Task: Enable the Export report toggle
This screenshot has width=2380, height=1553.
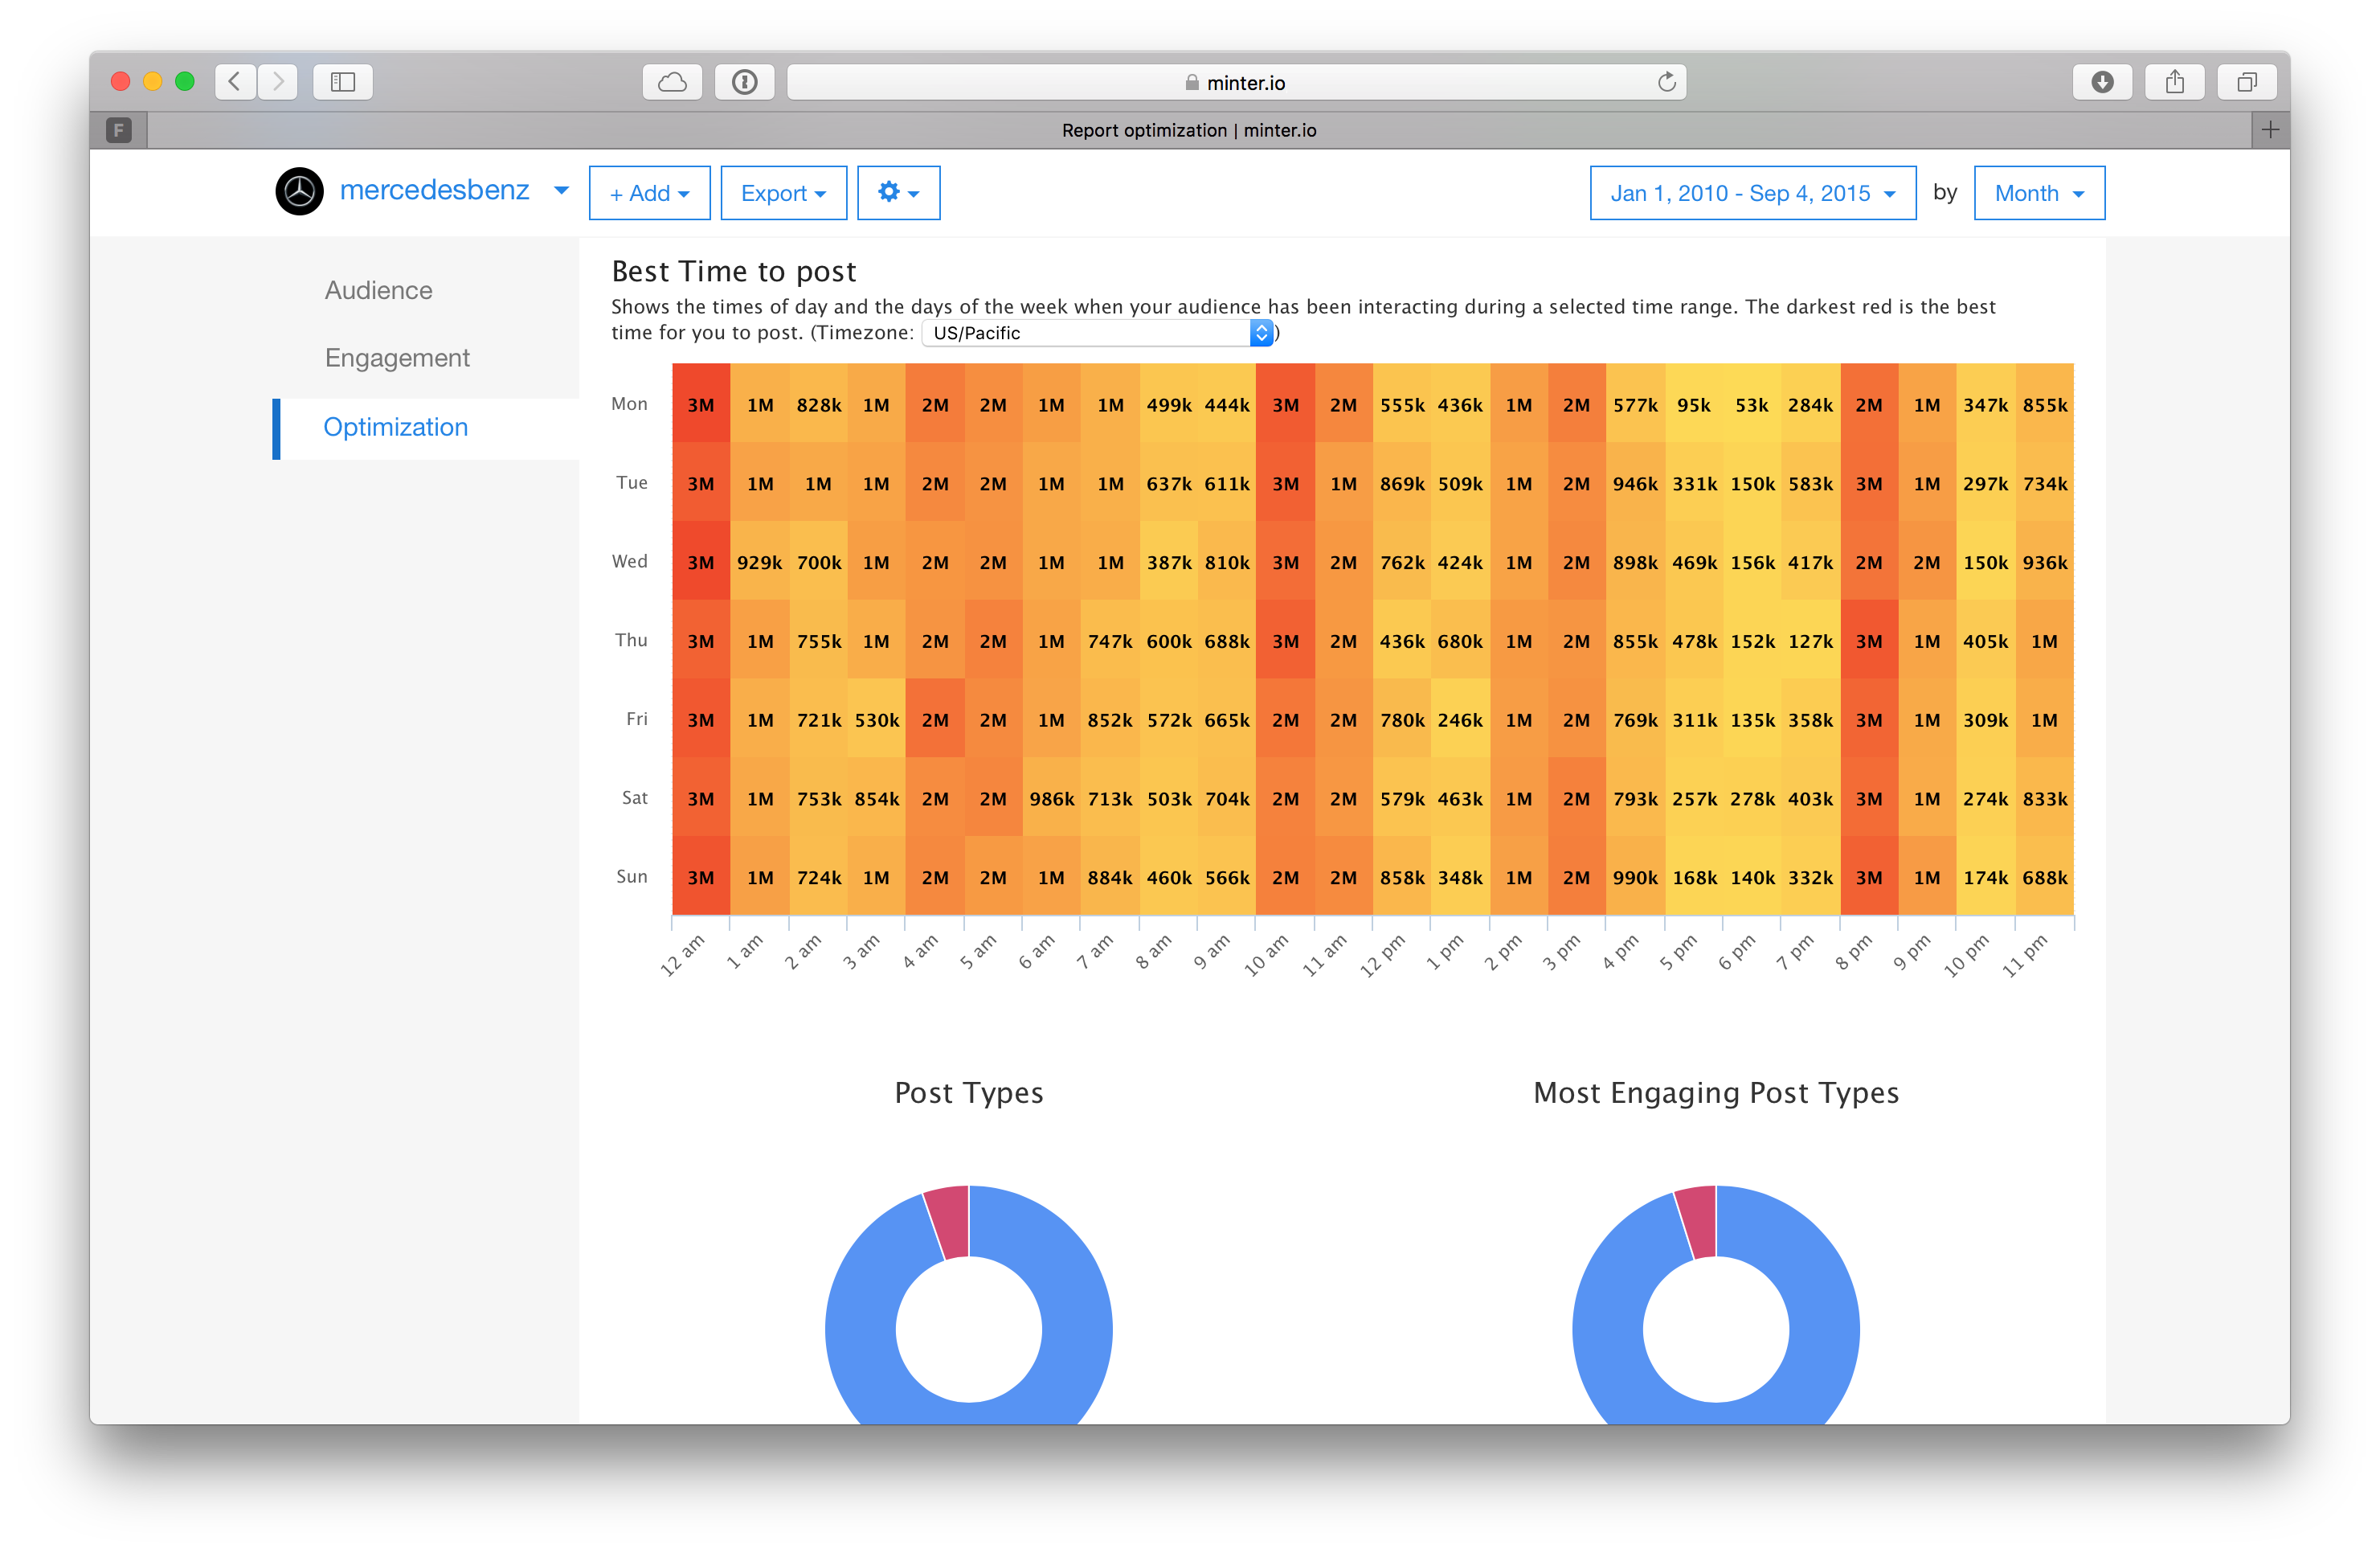Action: point(777,193)
